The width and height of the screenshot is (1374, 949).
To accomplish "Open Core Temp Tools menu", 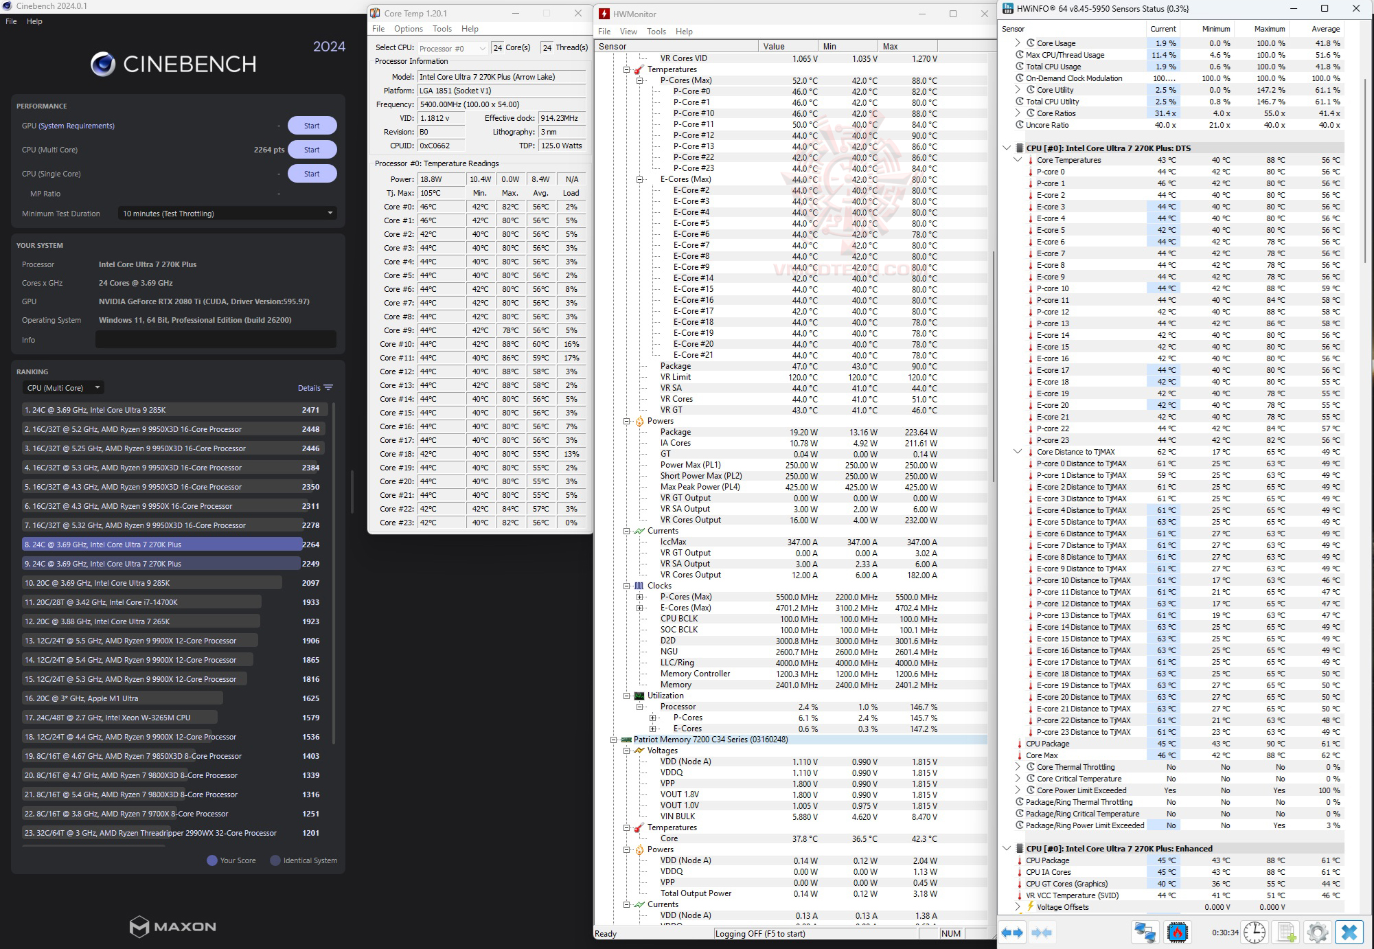I will pos(442,29).
